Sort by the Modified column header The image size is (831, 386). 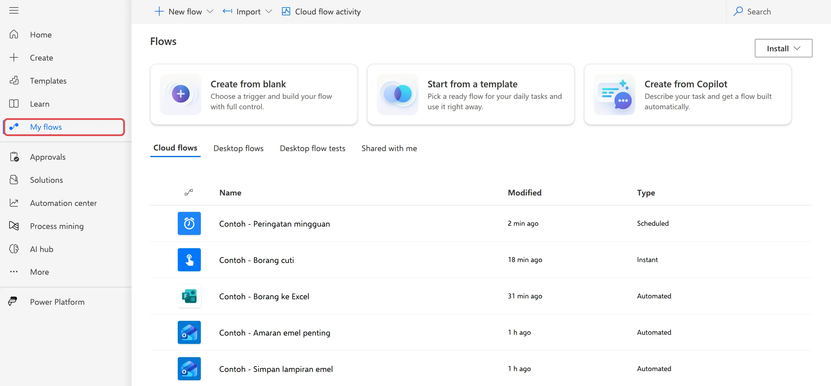click(x=525, y=193)
